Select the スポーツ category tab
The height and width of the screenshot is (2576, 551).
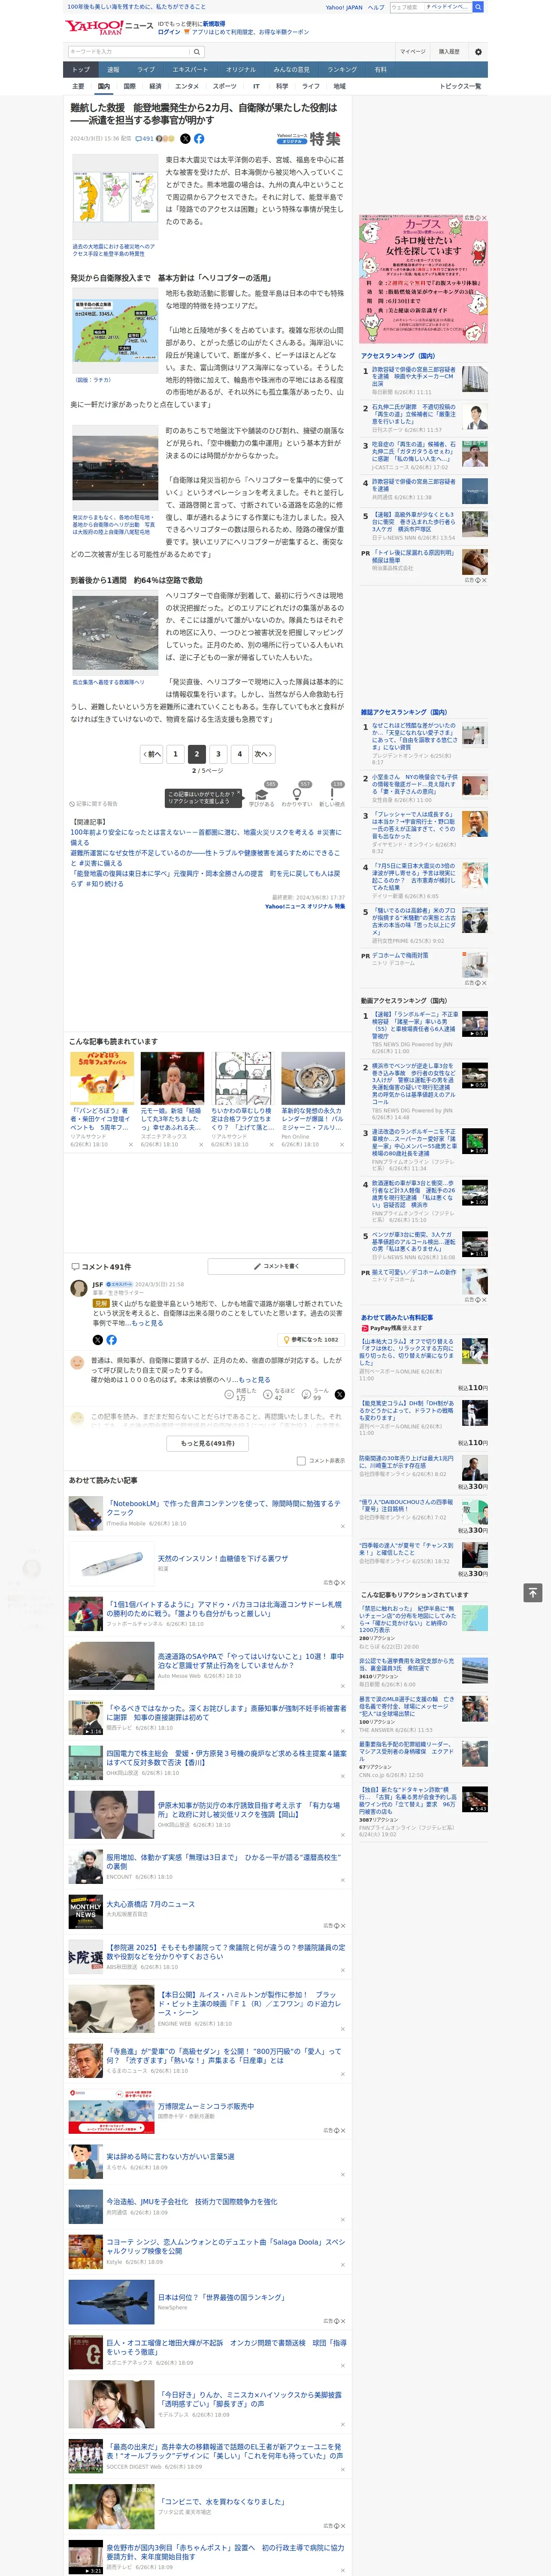(x=224, y=87)
